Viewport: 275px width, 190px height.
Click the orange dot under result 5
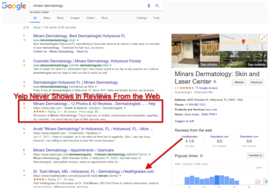[24, 133]
